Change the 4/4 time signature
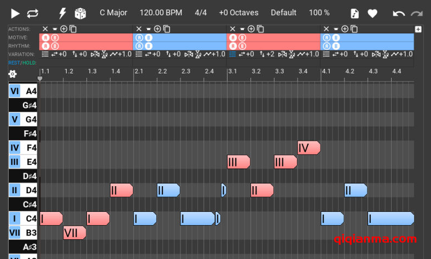The height and width of the screenshot is (259, 431). pos(201,13)
